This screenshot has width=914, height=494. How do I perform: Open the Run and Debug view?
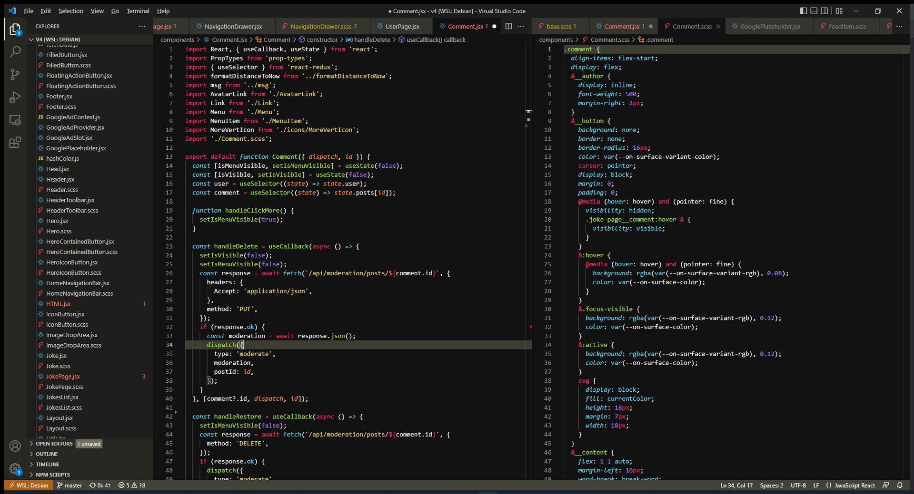[15, 97]
